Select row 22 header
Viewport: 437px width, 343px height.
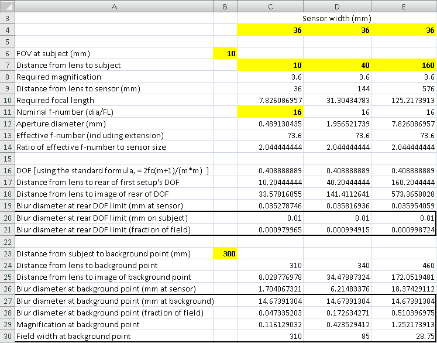pos(7,242)
